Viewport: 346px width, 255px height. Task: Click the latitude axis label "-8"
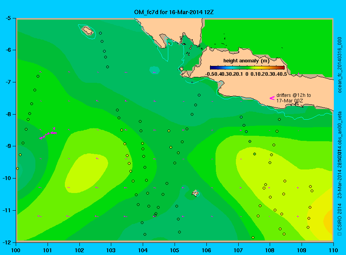click(8, 114)
